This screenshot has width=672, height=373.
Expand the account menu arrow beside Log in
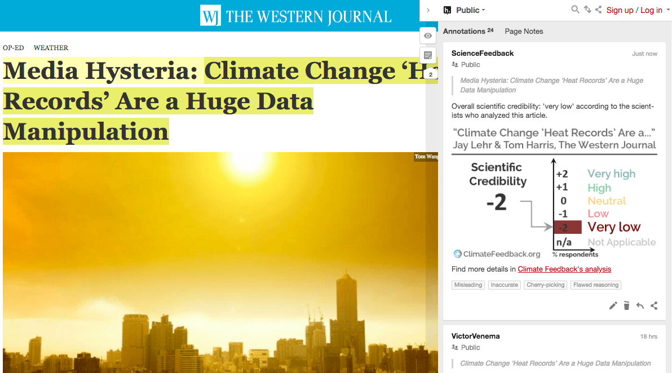click(x=667, y=10)
